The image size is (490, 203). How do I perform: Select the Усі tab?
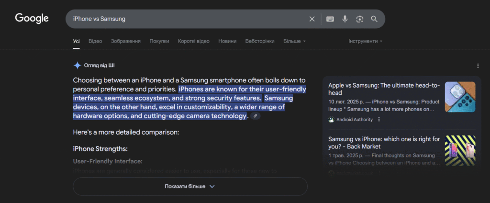76,41
